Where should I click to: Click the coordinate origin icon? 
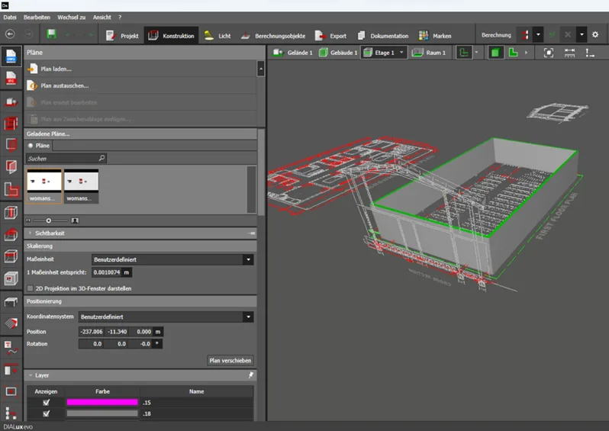coord(590,53)
